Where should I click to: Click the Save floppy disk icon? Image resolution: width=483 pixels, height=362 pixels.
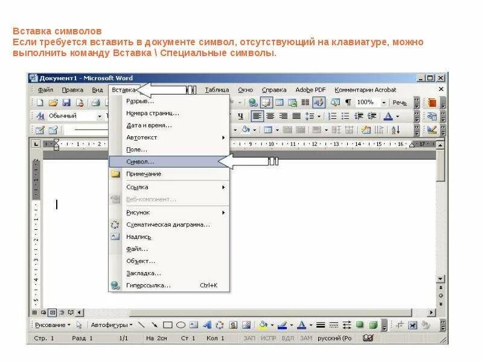(66, 103)
